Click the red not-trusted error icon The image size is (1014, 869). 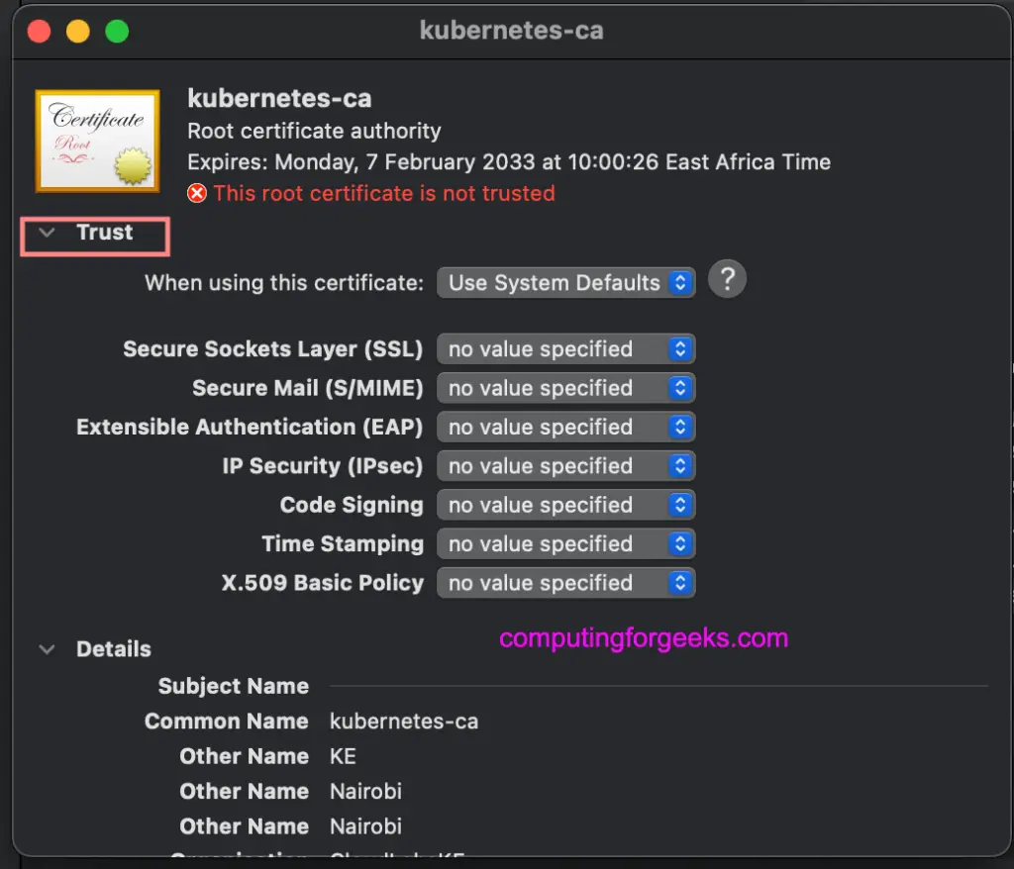click(x=197, y=193)
